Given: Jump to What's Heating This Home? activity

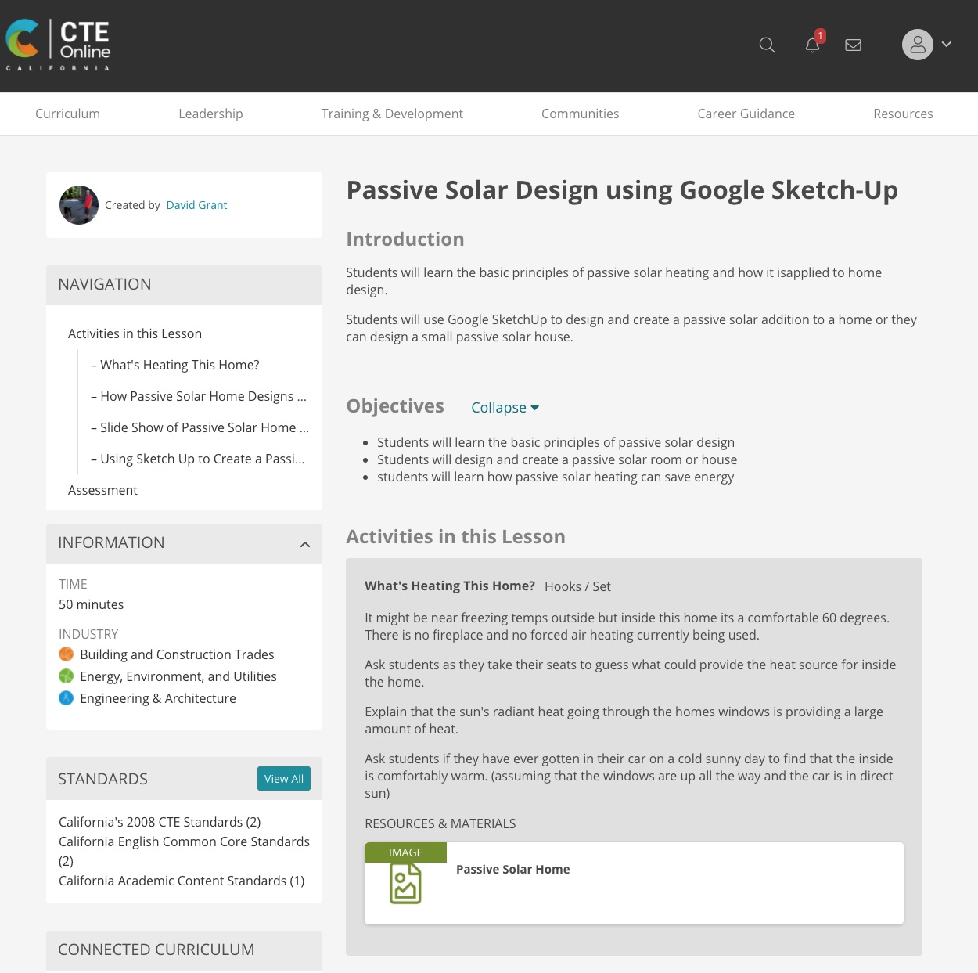Looking at the screenshot, I should [x=179, y=365].
